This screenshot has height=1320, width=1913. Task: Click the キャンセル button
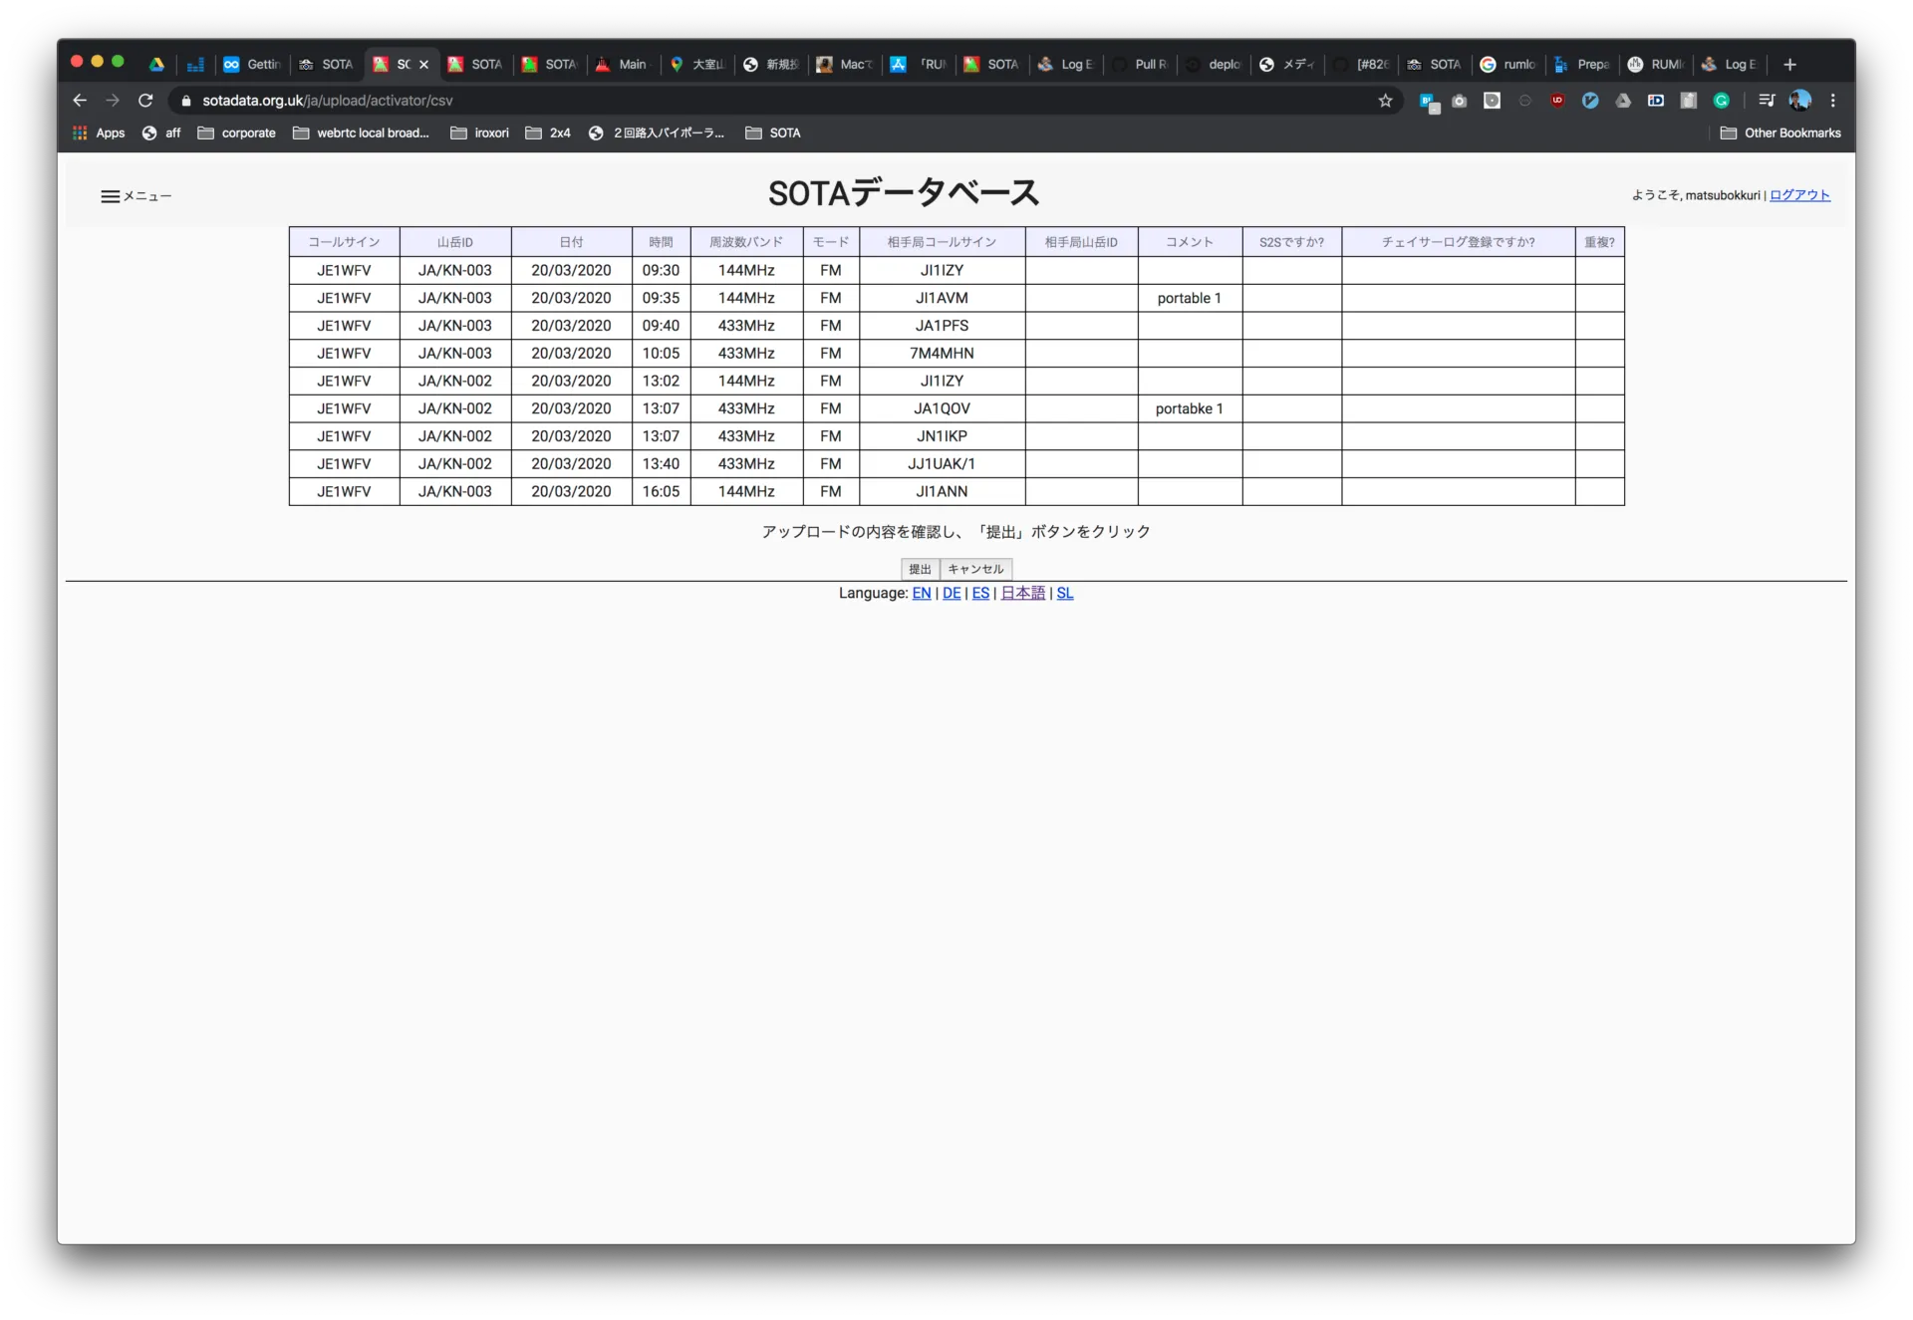click(975, 569)
